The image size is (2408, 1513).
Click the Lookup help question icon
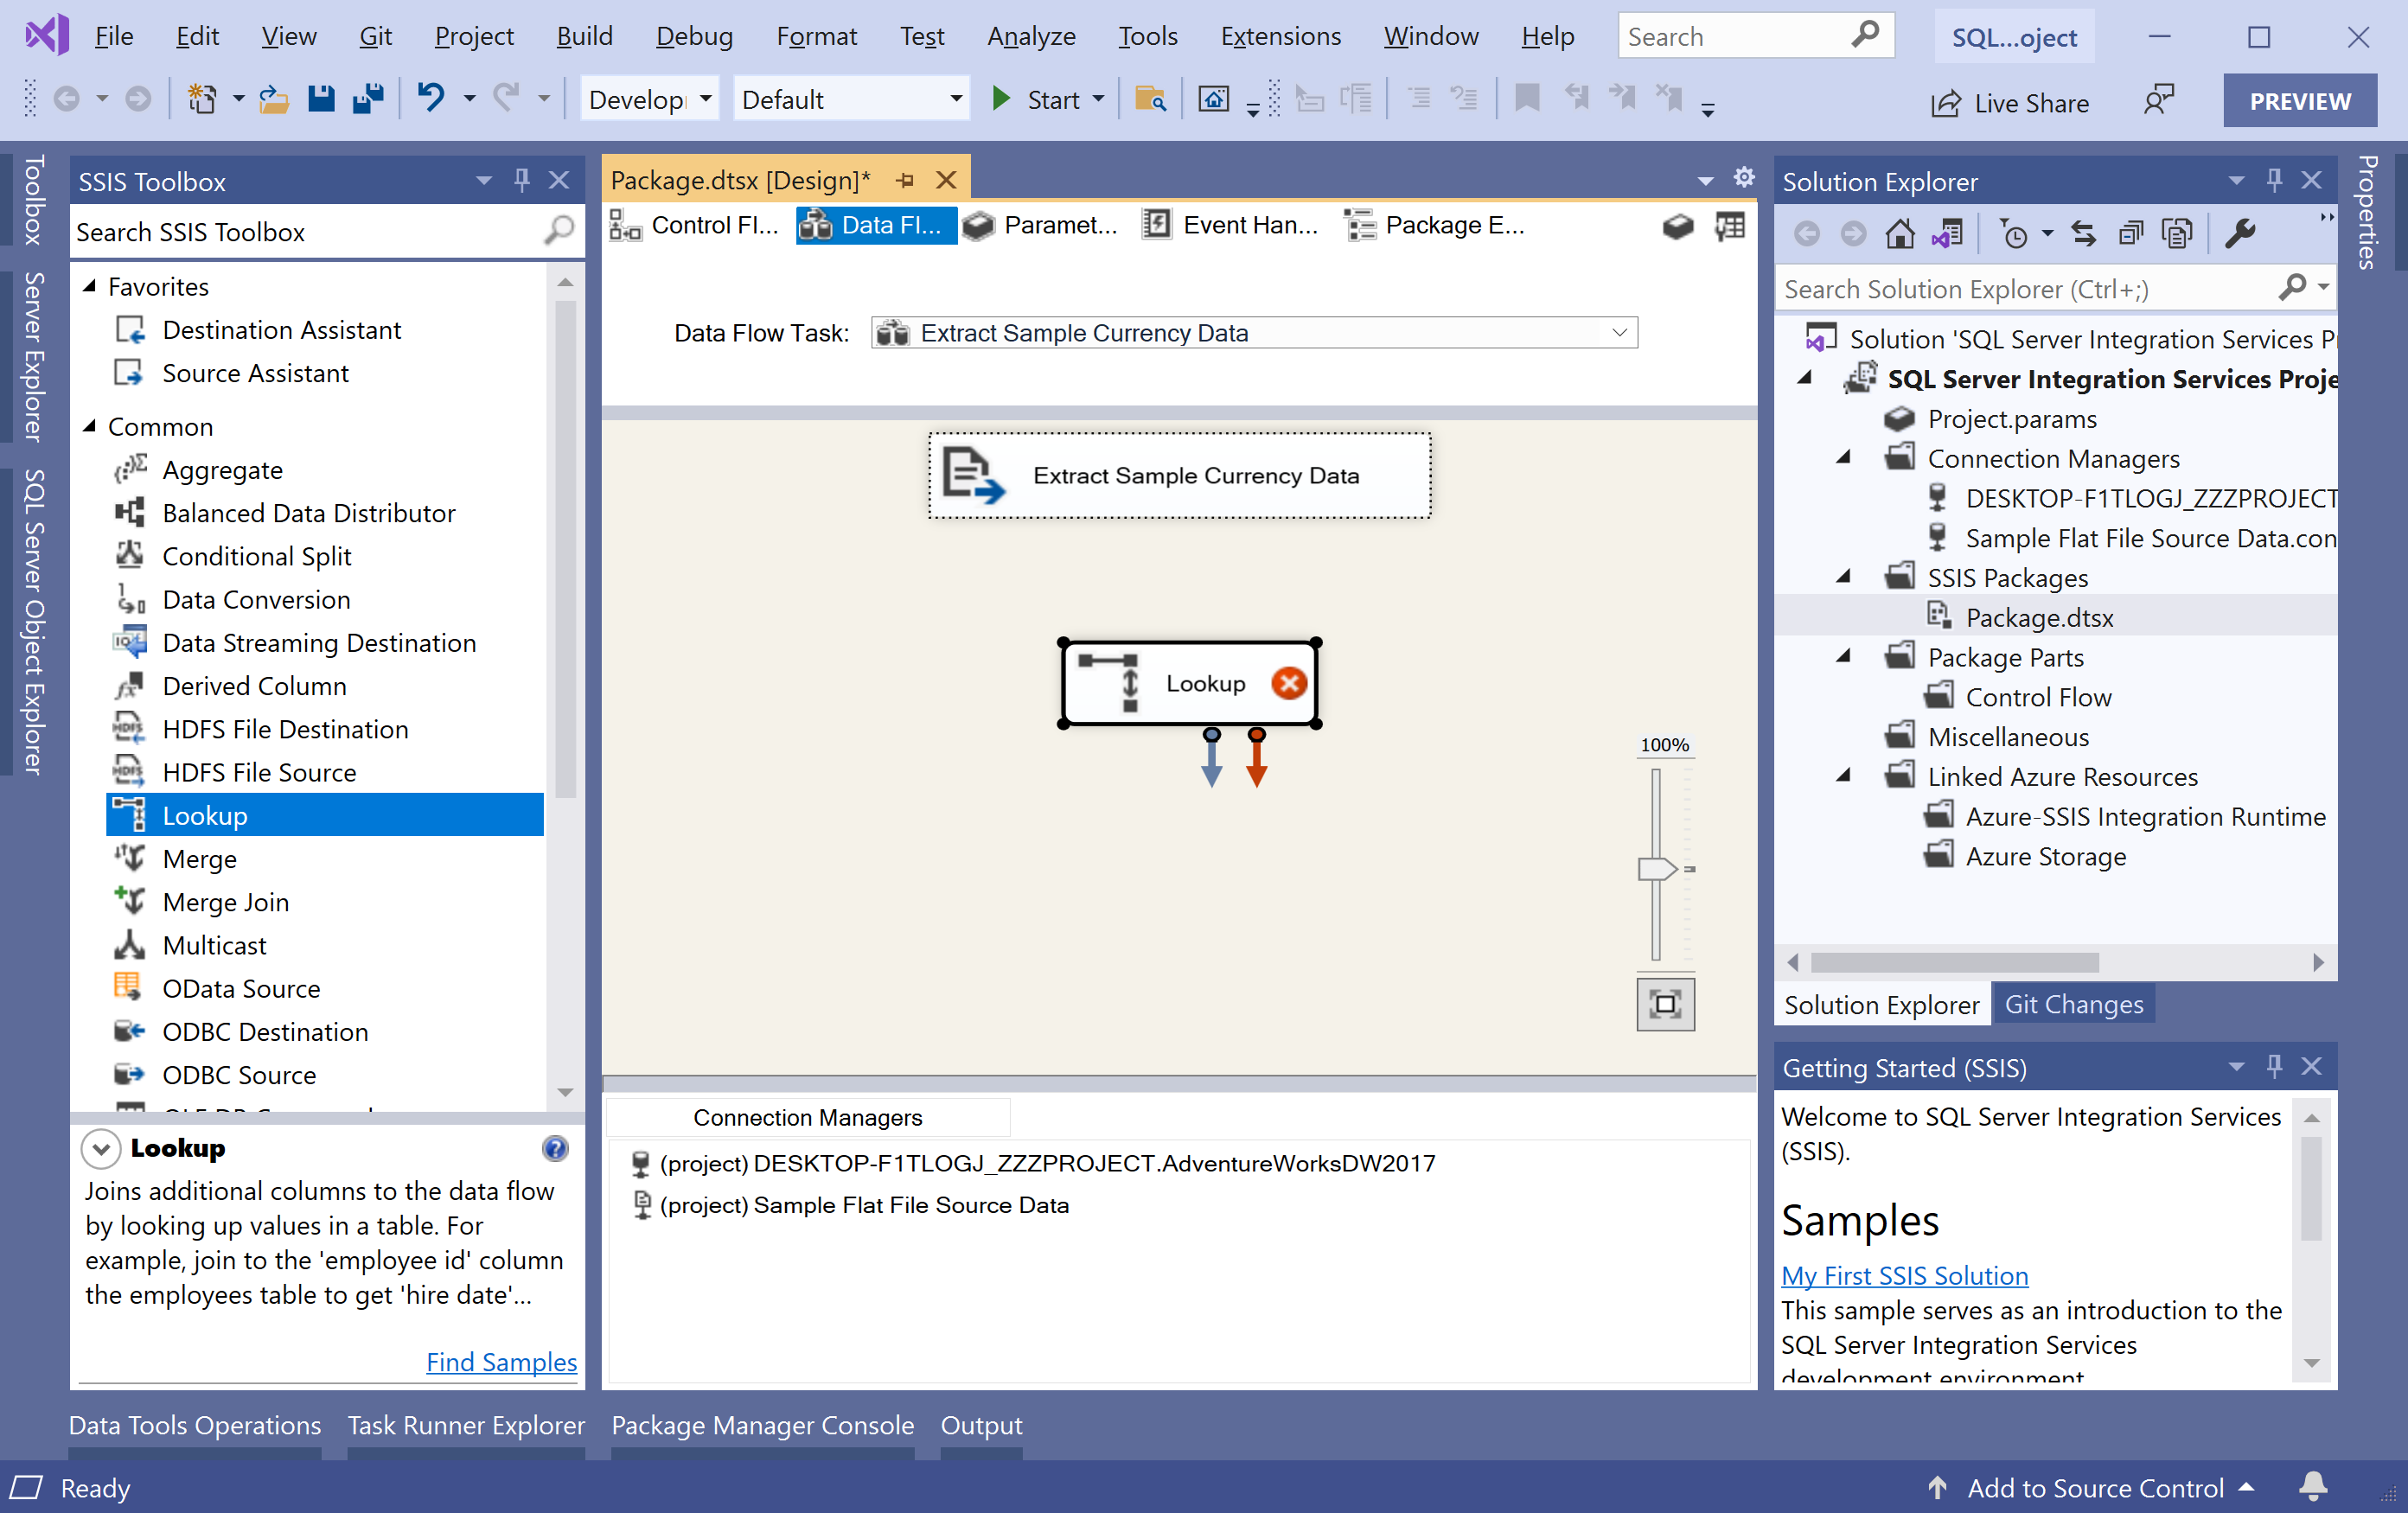[x=555, y=1148]
